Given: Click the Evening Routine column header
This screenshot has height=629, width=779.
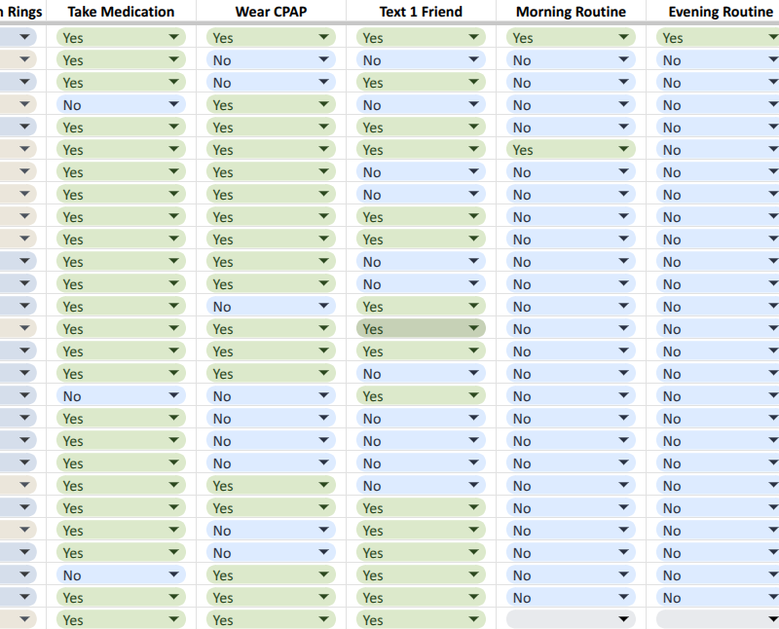Looking at the screenshot, I should 721,12.
